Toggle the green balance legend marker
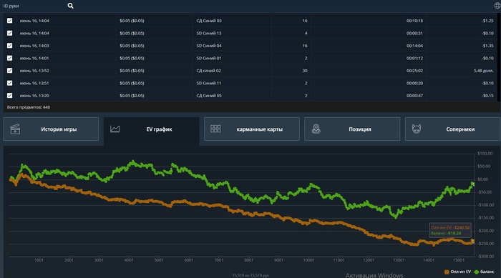This screenshot has width=501, height=278. point(477,272)
